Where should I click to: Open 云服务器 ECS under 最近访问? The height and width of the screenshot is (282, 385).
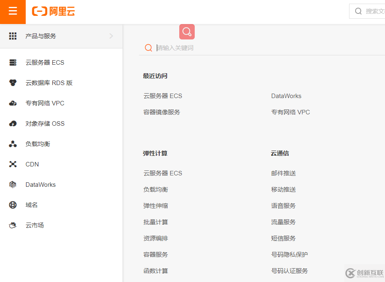(x=163, y=96)
